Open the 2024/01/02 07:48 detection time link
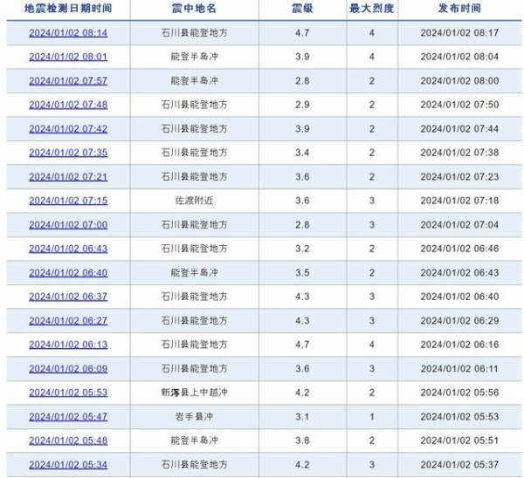The height and width of the screenshot is (478, 524). coord(68,105)
